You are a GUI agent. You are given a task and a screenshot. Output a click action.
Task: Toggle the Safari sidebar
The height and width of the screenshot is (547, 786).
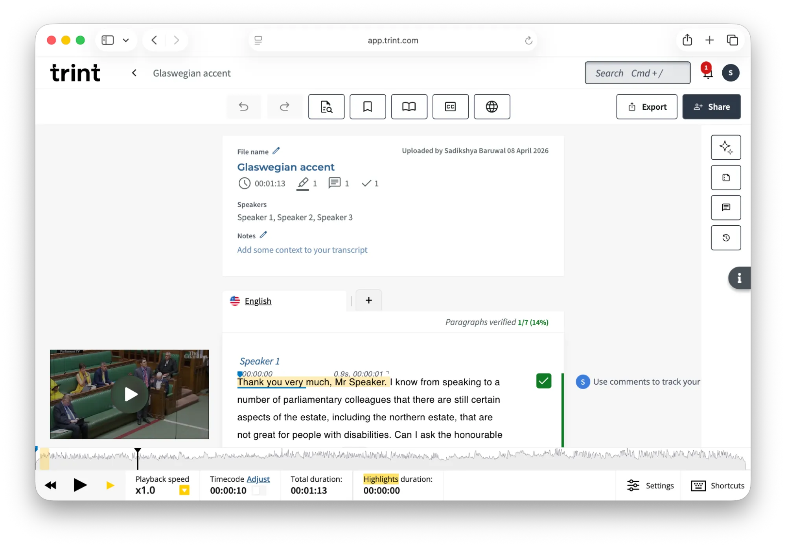click(107, 40)
